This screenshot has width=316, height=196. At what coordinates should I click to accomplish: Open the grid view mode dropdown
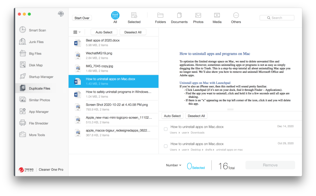[x=77, y=32]
